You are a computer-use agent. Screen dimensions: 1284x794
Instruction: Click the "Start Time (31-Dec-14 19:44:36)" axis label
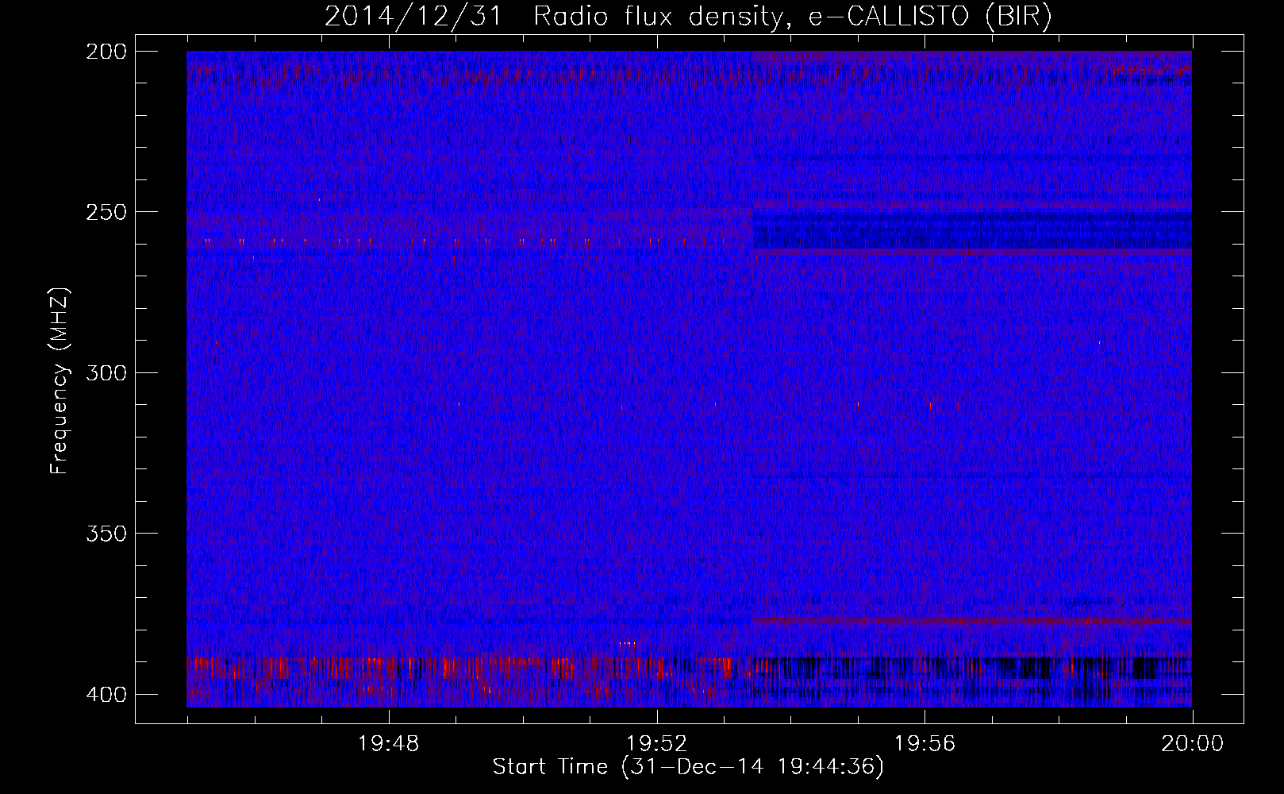pyautogui.click(x=688, y=767)
